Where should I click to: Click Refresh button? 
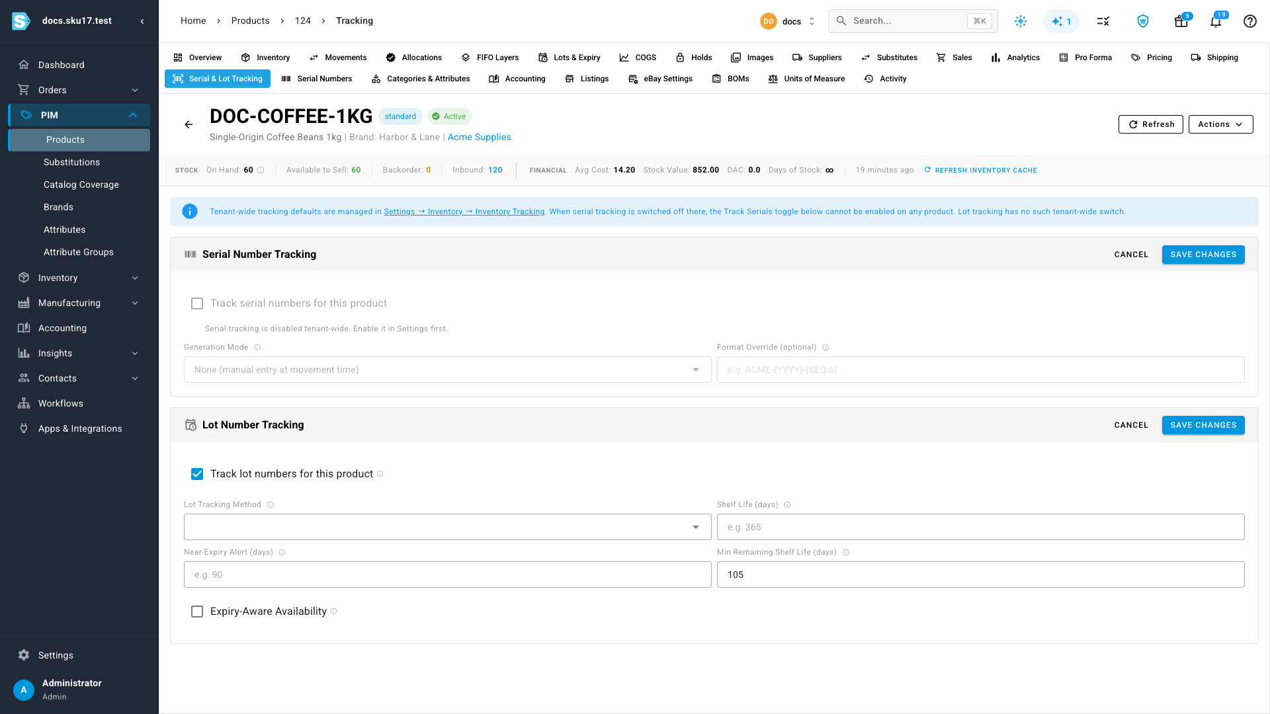coord(1150,124)
